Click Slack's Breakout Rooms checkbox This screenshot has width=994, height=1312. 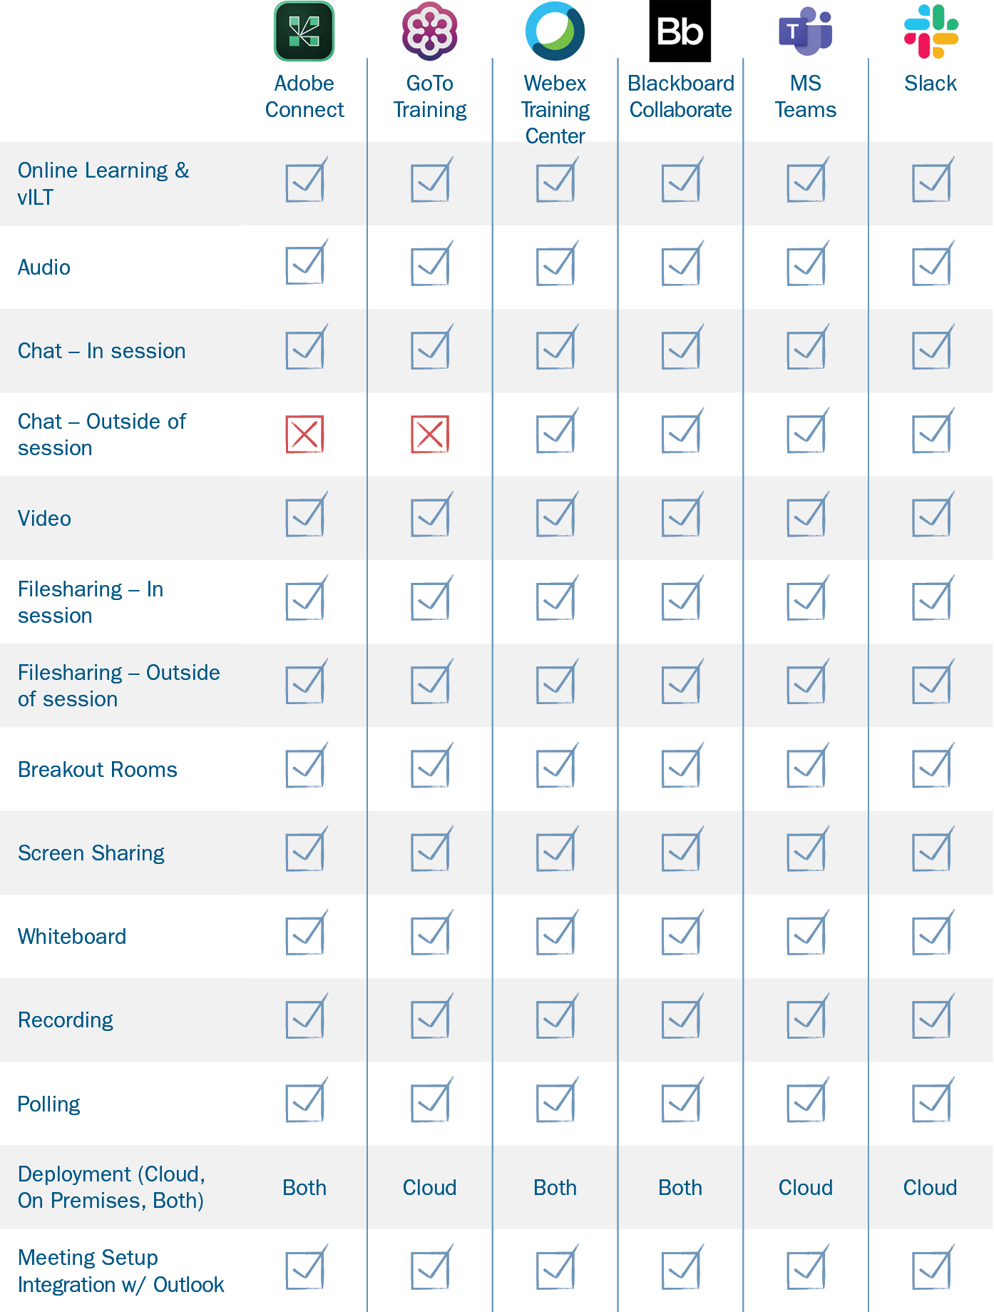[931, 768]
